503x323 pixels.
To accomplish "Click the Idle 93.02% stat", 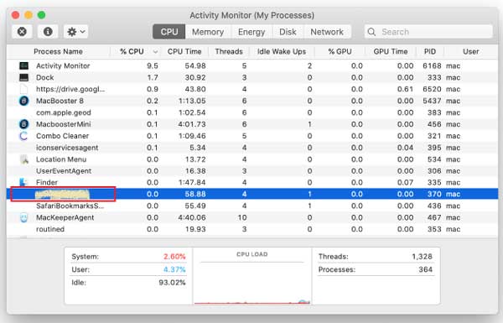I will [x=128, y=283].
